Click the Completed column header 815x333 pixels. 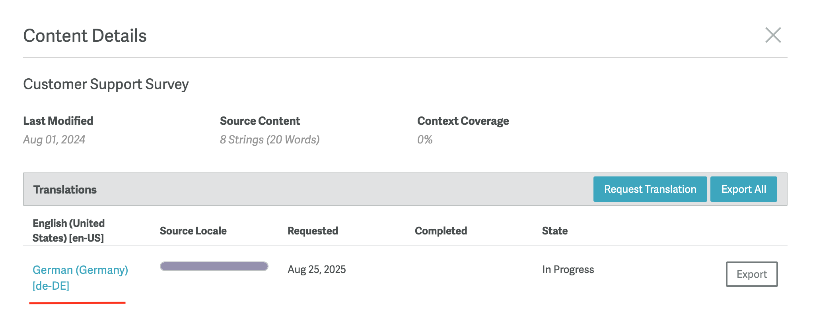click(x=441, y=231)
